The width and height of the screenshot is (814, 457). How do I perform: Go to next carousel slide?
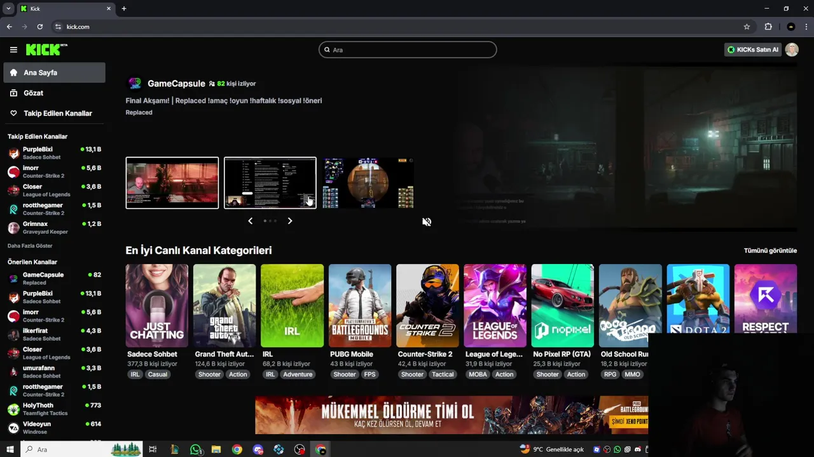point(290,221)
